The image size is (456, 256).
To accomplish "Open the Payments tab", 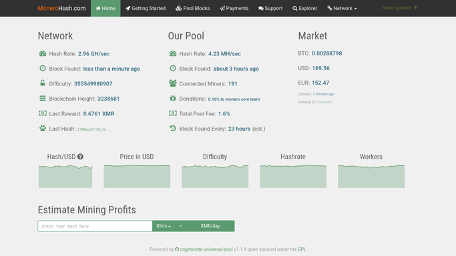I will pos(234,8).
